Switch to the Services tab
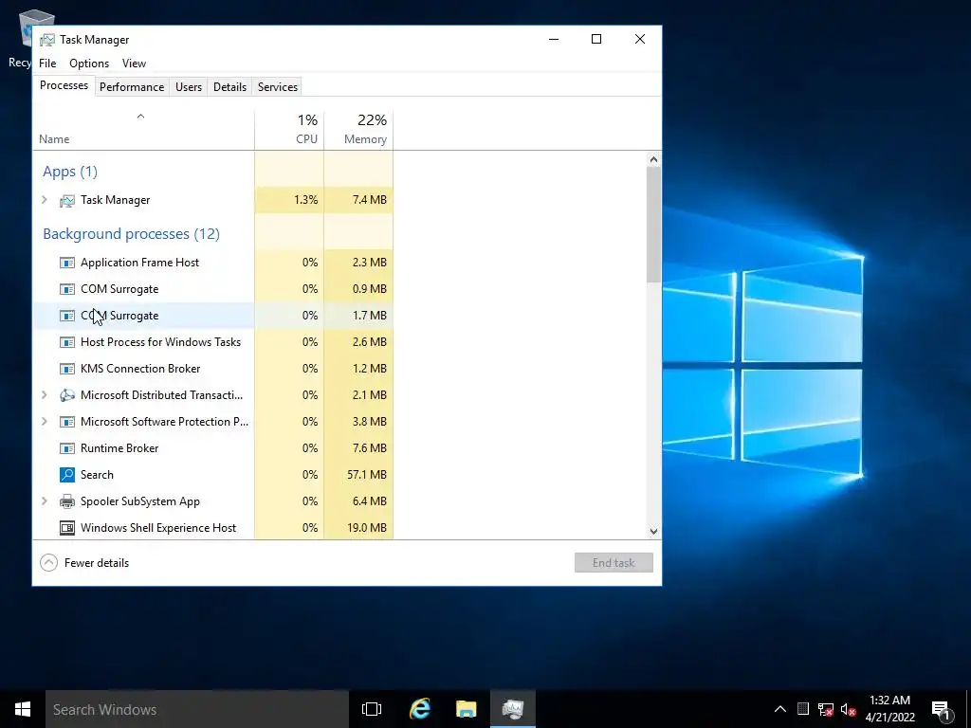Screen dimensions: 971x728 tap(278, 87)
